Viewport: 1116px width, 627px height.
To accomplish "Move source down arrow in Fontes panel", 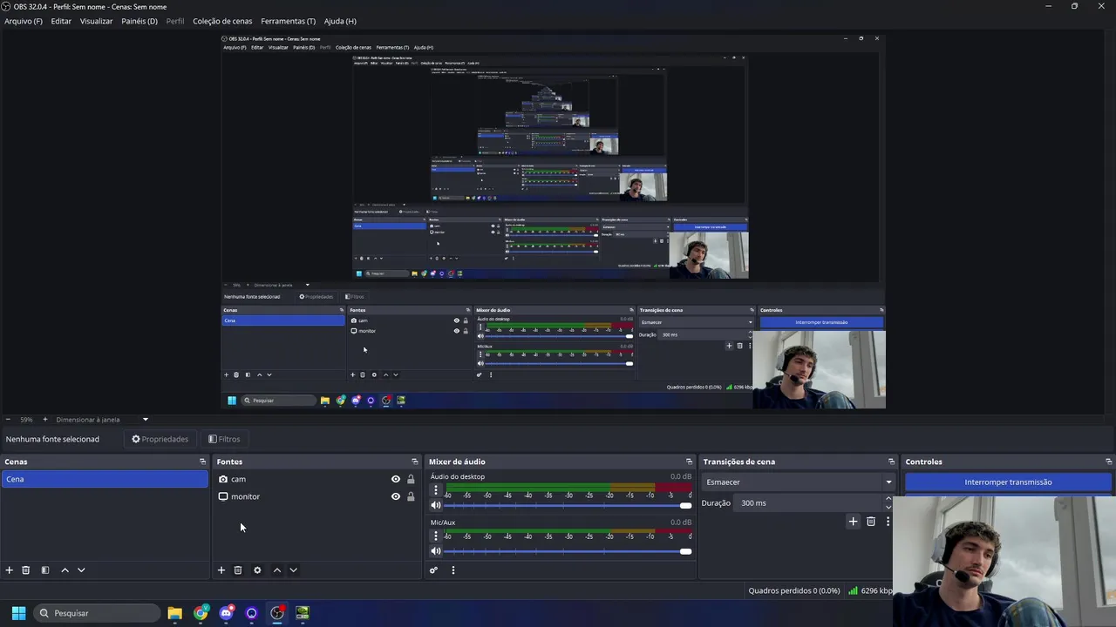I will tap(294, 570).
